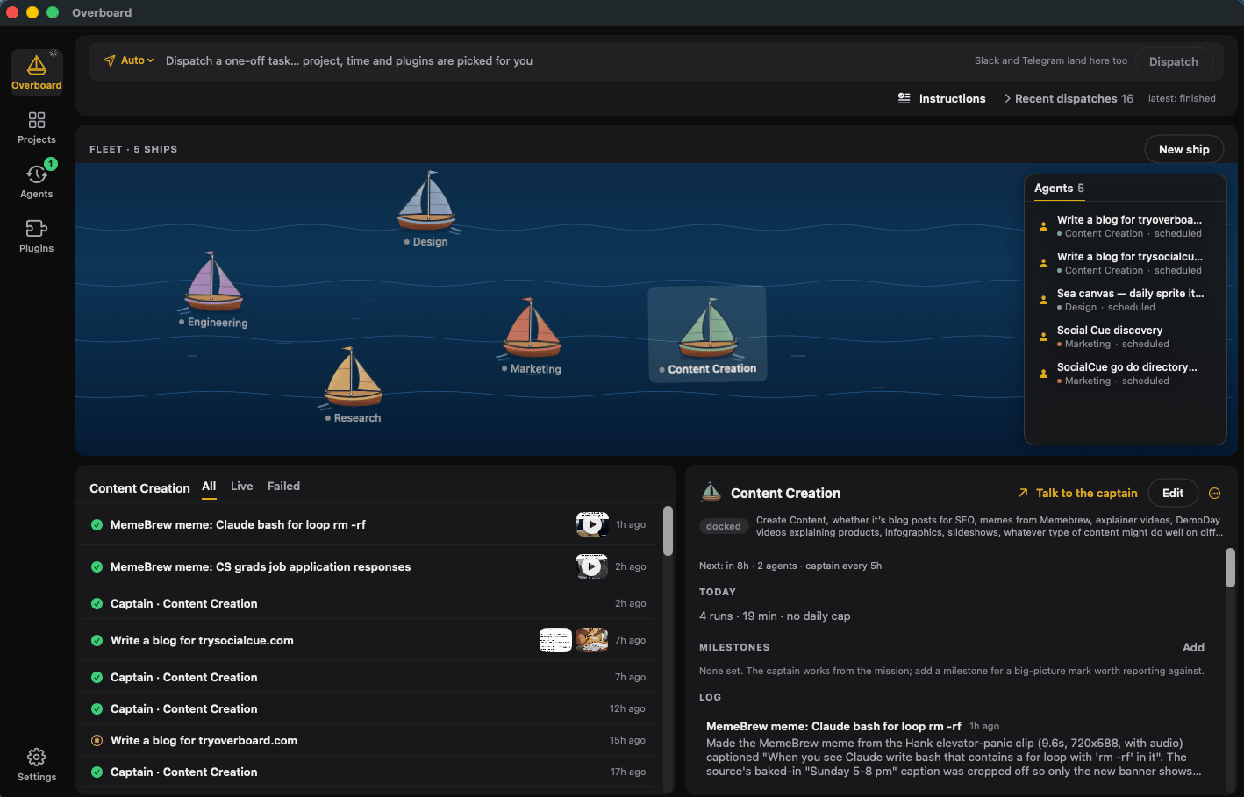Screen dimensions: 1244x797
Task: Expand Recent dispatches 16
Action: (x=1069, y=98)
